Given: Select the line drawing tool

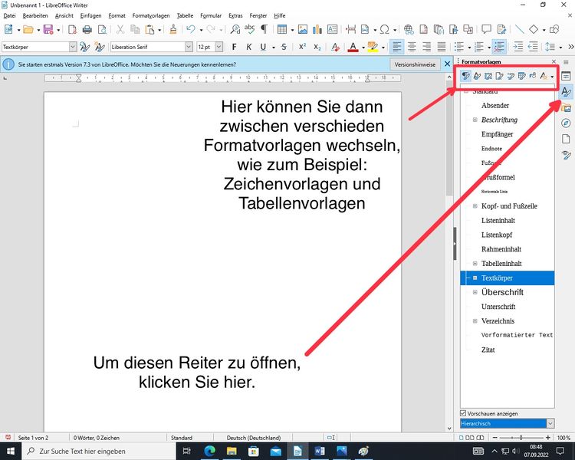Looking at the screenshot, I should (519, 29).
